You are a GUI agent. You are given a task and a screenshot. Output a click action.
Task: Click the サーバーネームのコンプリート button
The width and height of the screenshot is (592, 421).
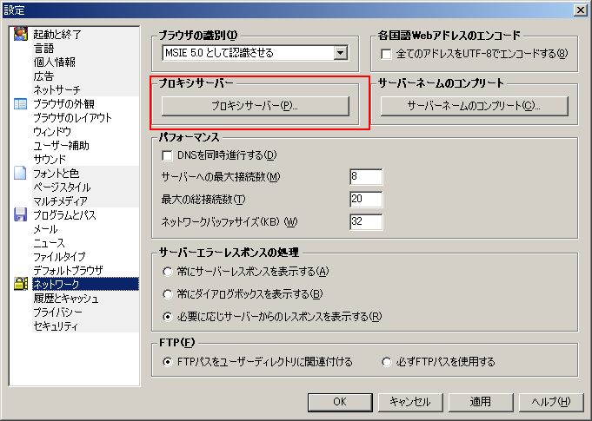[x=475, y=106]
